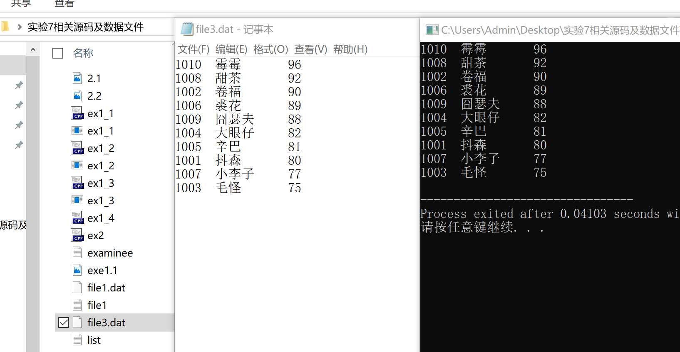Image resolution: width=680 pixels, height=352 pixels.
Task: Select the ex1_2 executable file icon
Action: 77,165
